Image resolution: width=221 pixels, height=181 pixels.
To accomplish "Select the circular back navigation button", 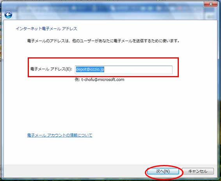I will [x=8, y=14].
